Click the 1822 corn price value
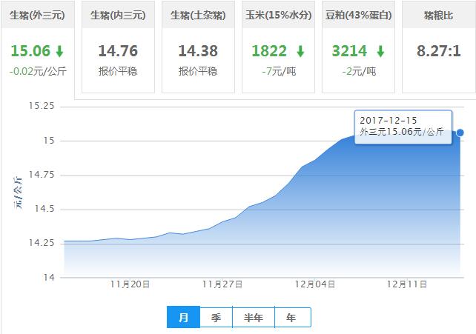 [269, 51]
